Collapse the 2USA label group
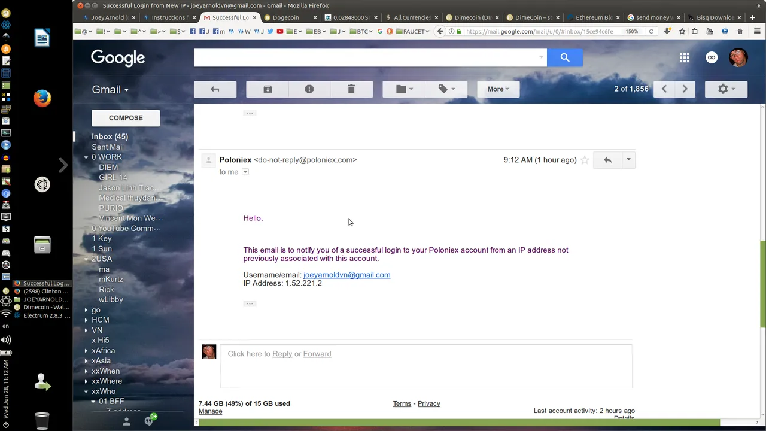The width and height of the screenshot is (766, 431). click(86, 259)
